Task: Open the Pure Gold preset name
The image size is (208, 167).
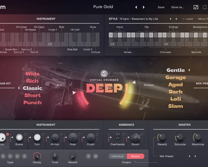Action: [103, 7]
